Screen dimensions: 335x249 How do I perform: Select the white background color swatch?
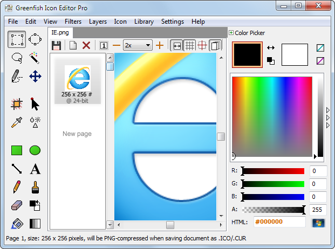(295, 54)
